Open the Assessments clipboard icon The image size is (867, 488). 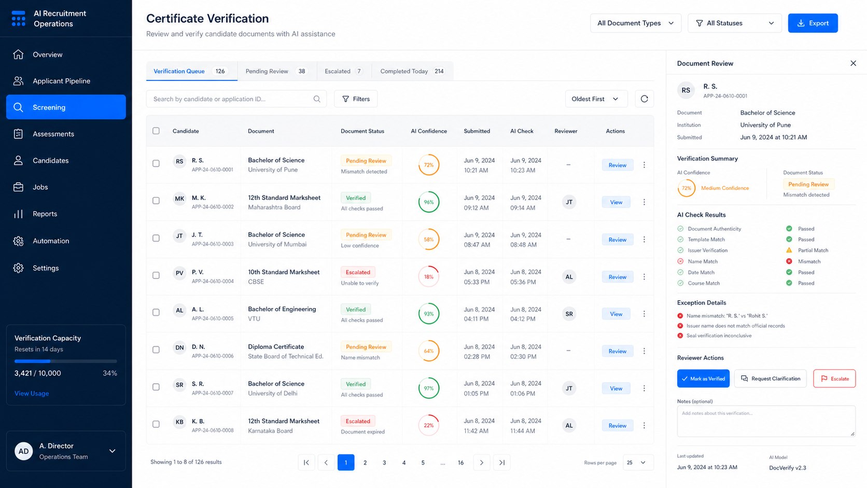[18, 134]
